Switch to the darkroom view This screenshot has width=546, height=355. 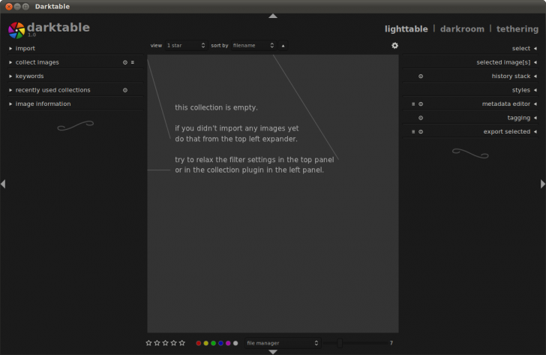[462, 29]
